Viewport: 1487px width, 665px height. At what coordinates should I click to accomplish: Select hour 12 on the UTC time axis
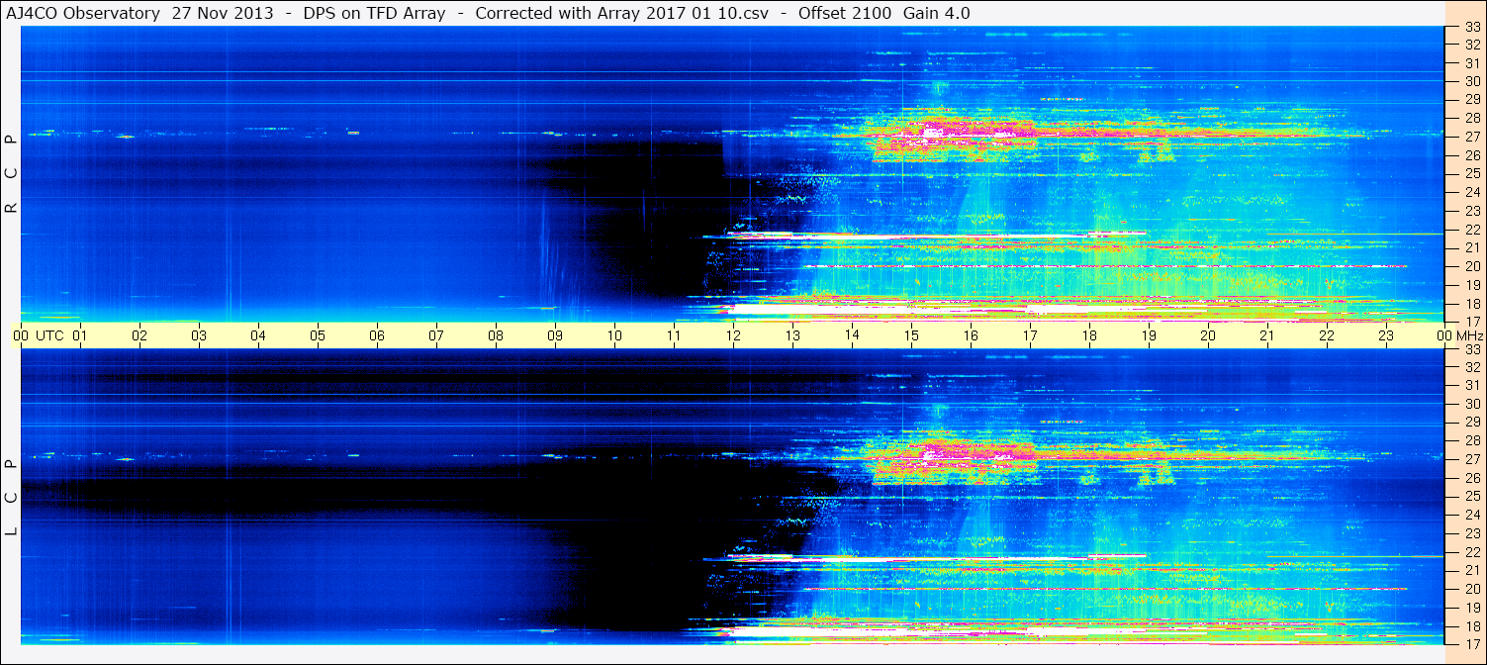733,335
